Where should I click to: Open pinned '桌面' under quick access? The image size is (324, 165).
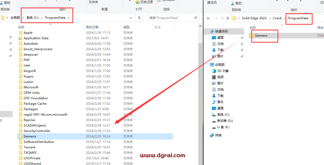(x=220, y=38)
